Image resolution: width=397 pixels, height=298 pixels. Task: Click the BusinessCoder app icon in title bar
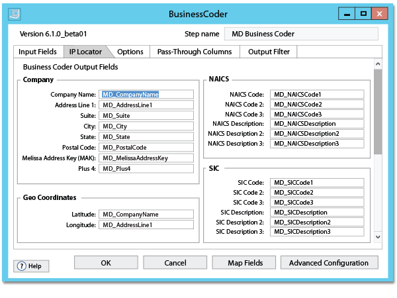click(x=15, y=14)
